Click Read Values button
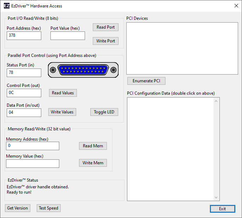The image size is (242, 218). (63, 93)
